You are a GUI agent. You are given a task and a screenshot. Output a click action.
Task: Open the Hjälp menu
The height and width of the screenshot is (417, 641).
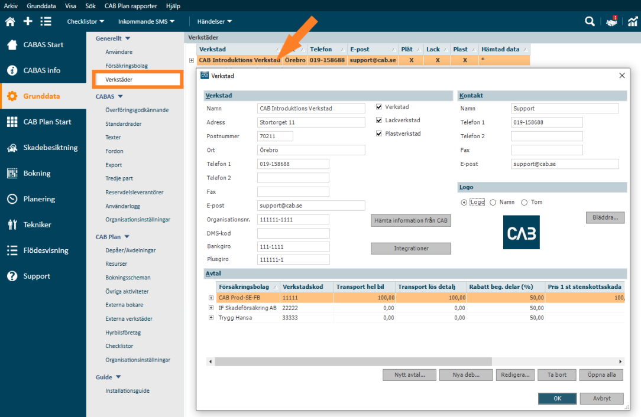tap(173, 6)
